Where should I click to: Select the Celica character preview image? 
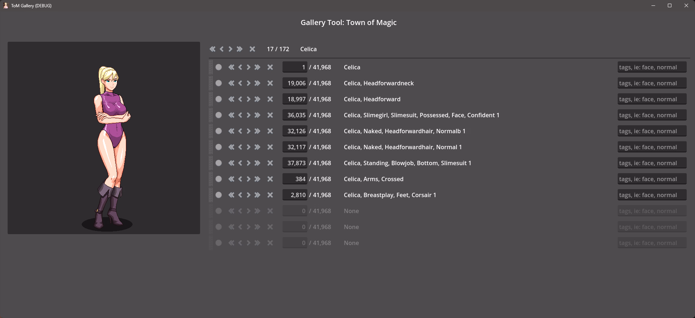[x=104, y=138]
